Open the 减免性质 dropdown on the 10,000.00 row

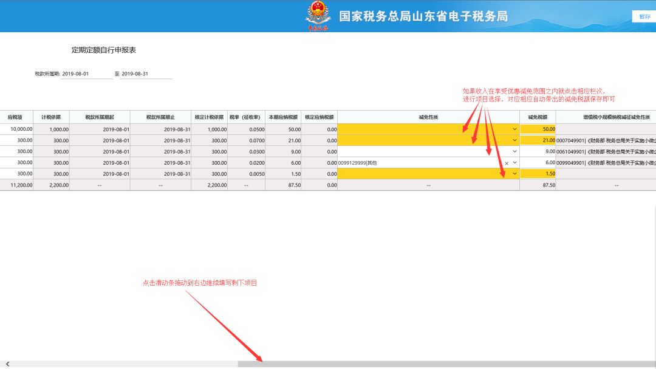coord(513,128)
